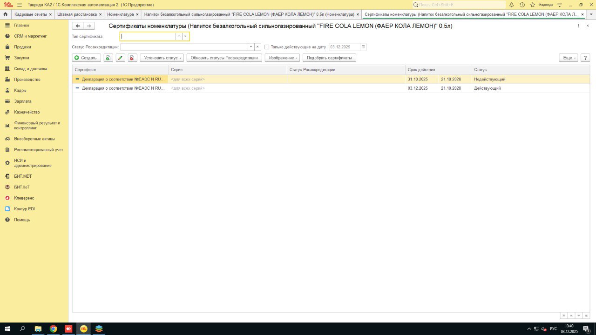Open favorites star icon in title bar
This screenshot has width=596, height=335.
[x=533, y=5]
